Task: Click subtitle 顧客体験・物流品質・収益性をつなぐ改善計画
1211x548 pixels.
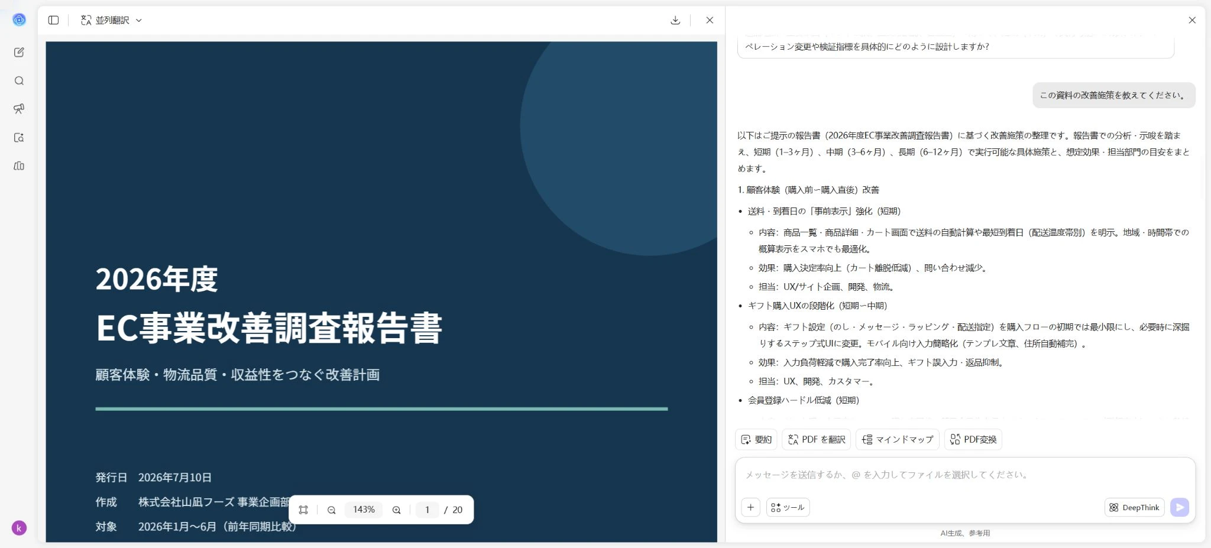Action: [x=238, y=375]
